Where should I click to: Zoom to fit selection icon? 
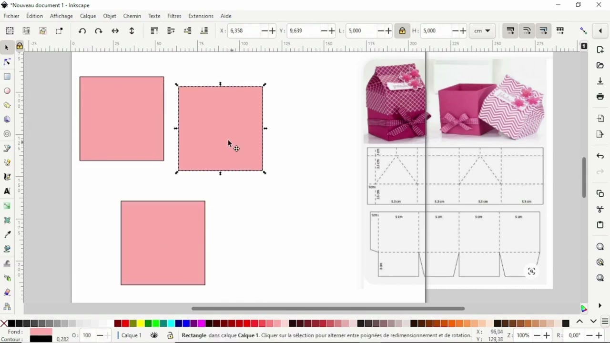(600, 247)
